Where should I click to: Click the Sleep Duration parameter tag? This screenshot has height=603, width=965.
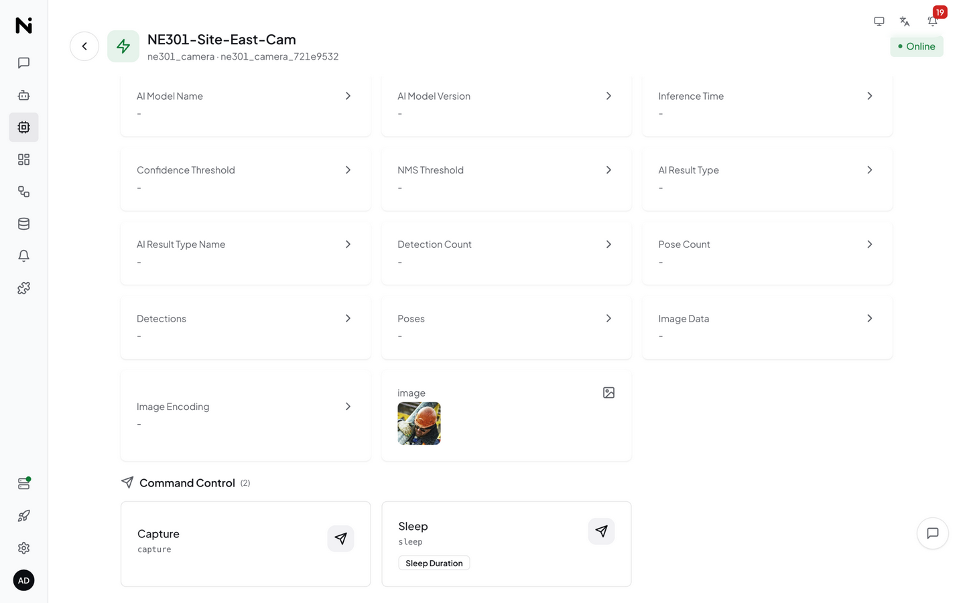[x=434, y=563]
